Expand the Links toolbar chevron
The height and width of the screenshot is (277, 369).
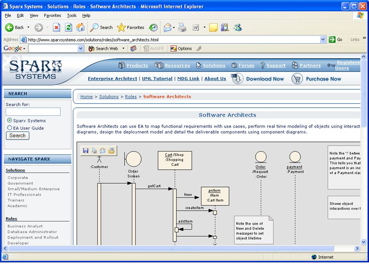pos(364,38)
